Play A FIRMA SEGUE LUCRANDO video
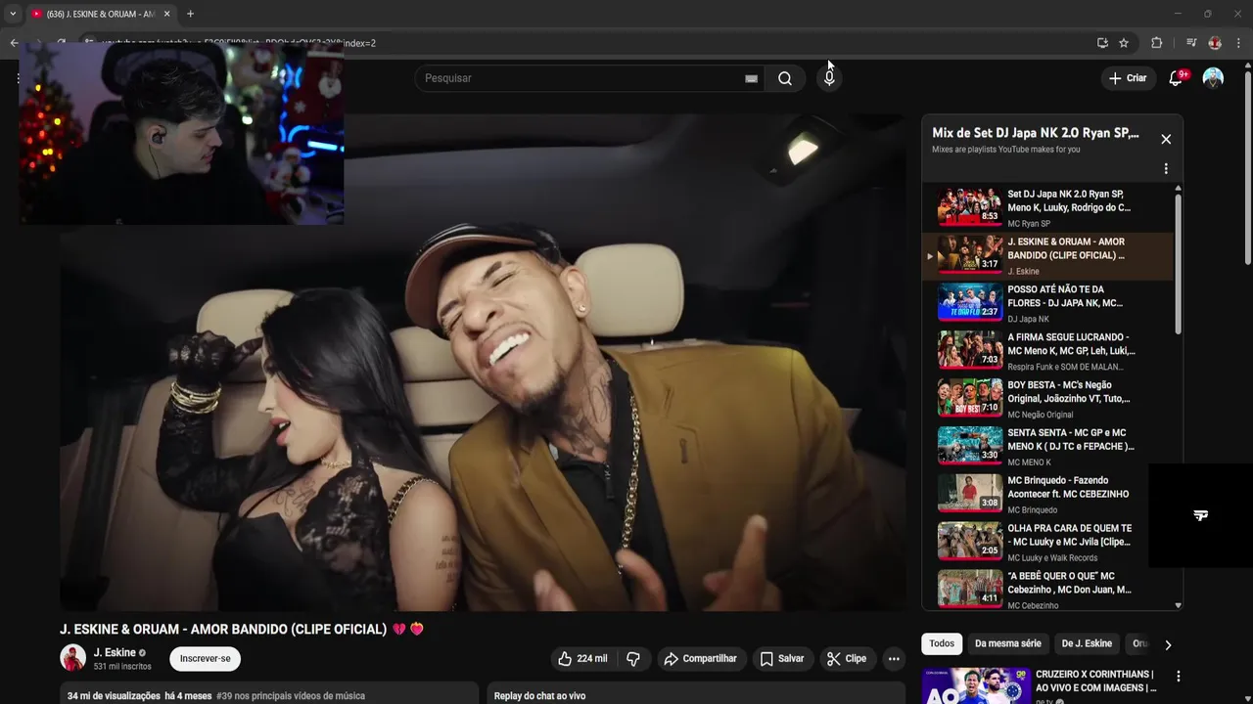 (x=1047, y=351)
